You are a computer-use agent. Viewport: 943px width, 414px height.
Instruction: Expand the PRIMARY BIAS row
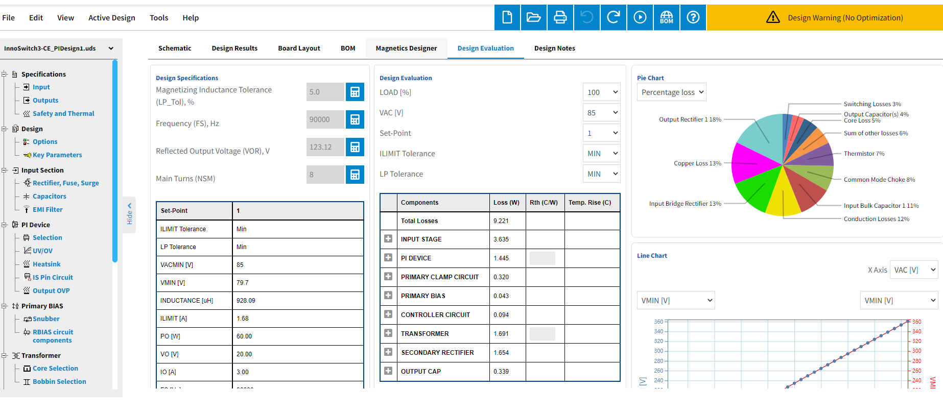point(388,296)
